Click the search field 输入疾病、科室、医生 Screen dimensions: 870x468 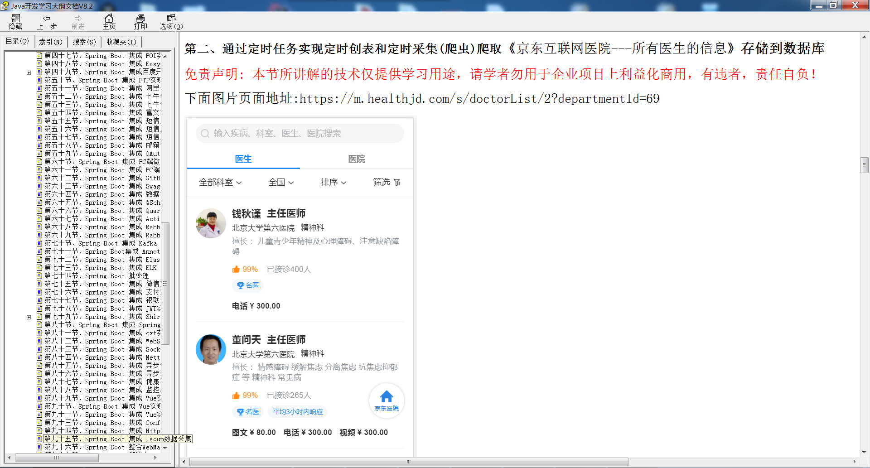300,133
